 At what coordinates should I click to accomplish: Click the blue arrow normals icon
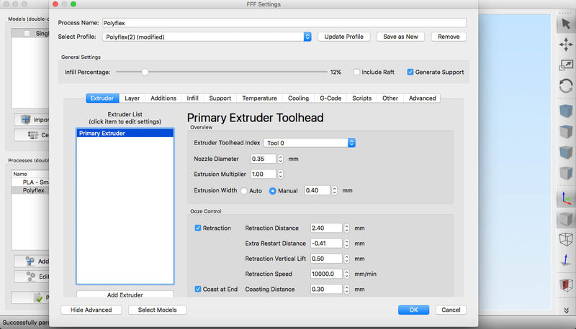[x=565, y=261]
